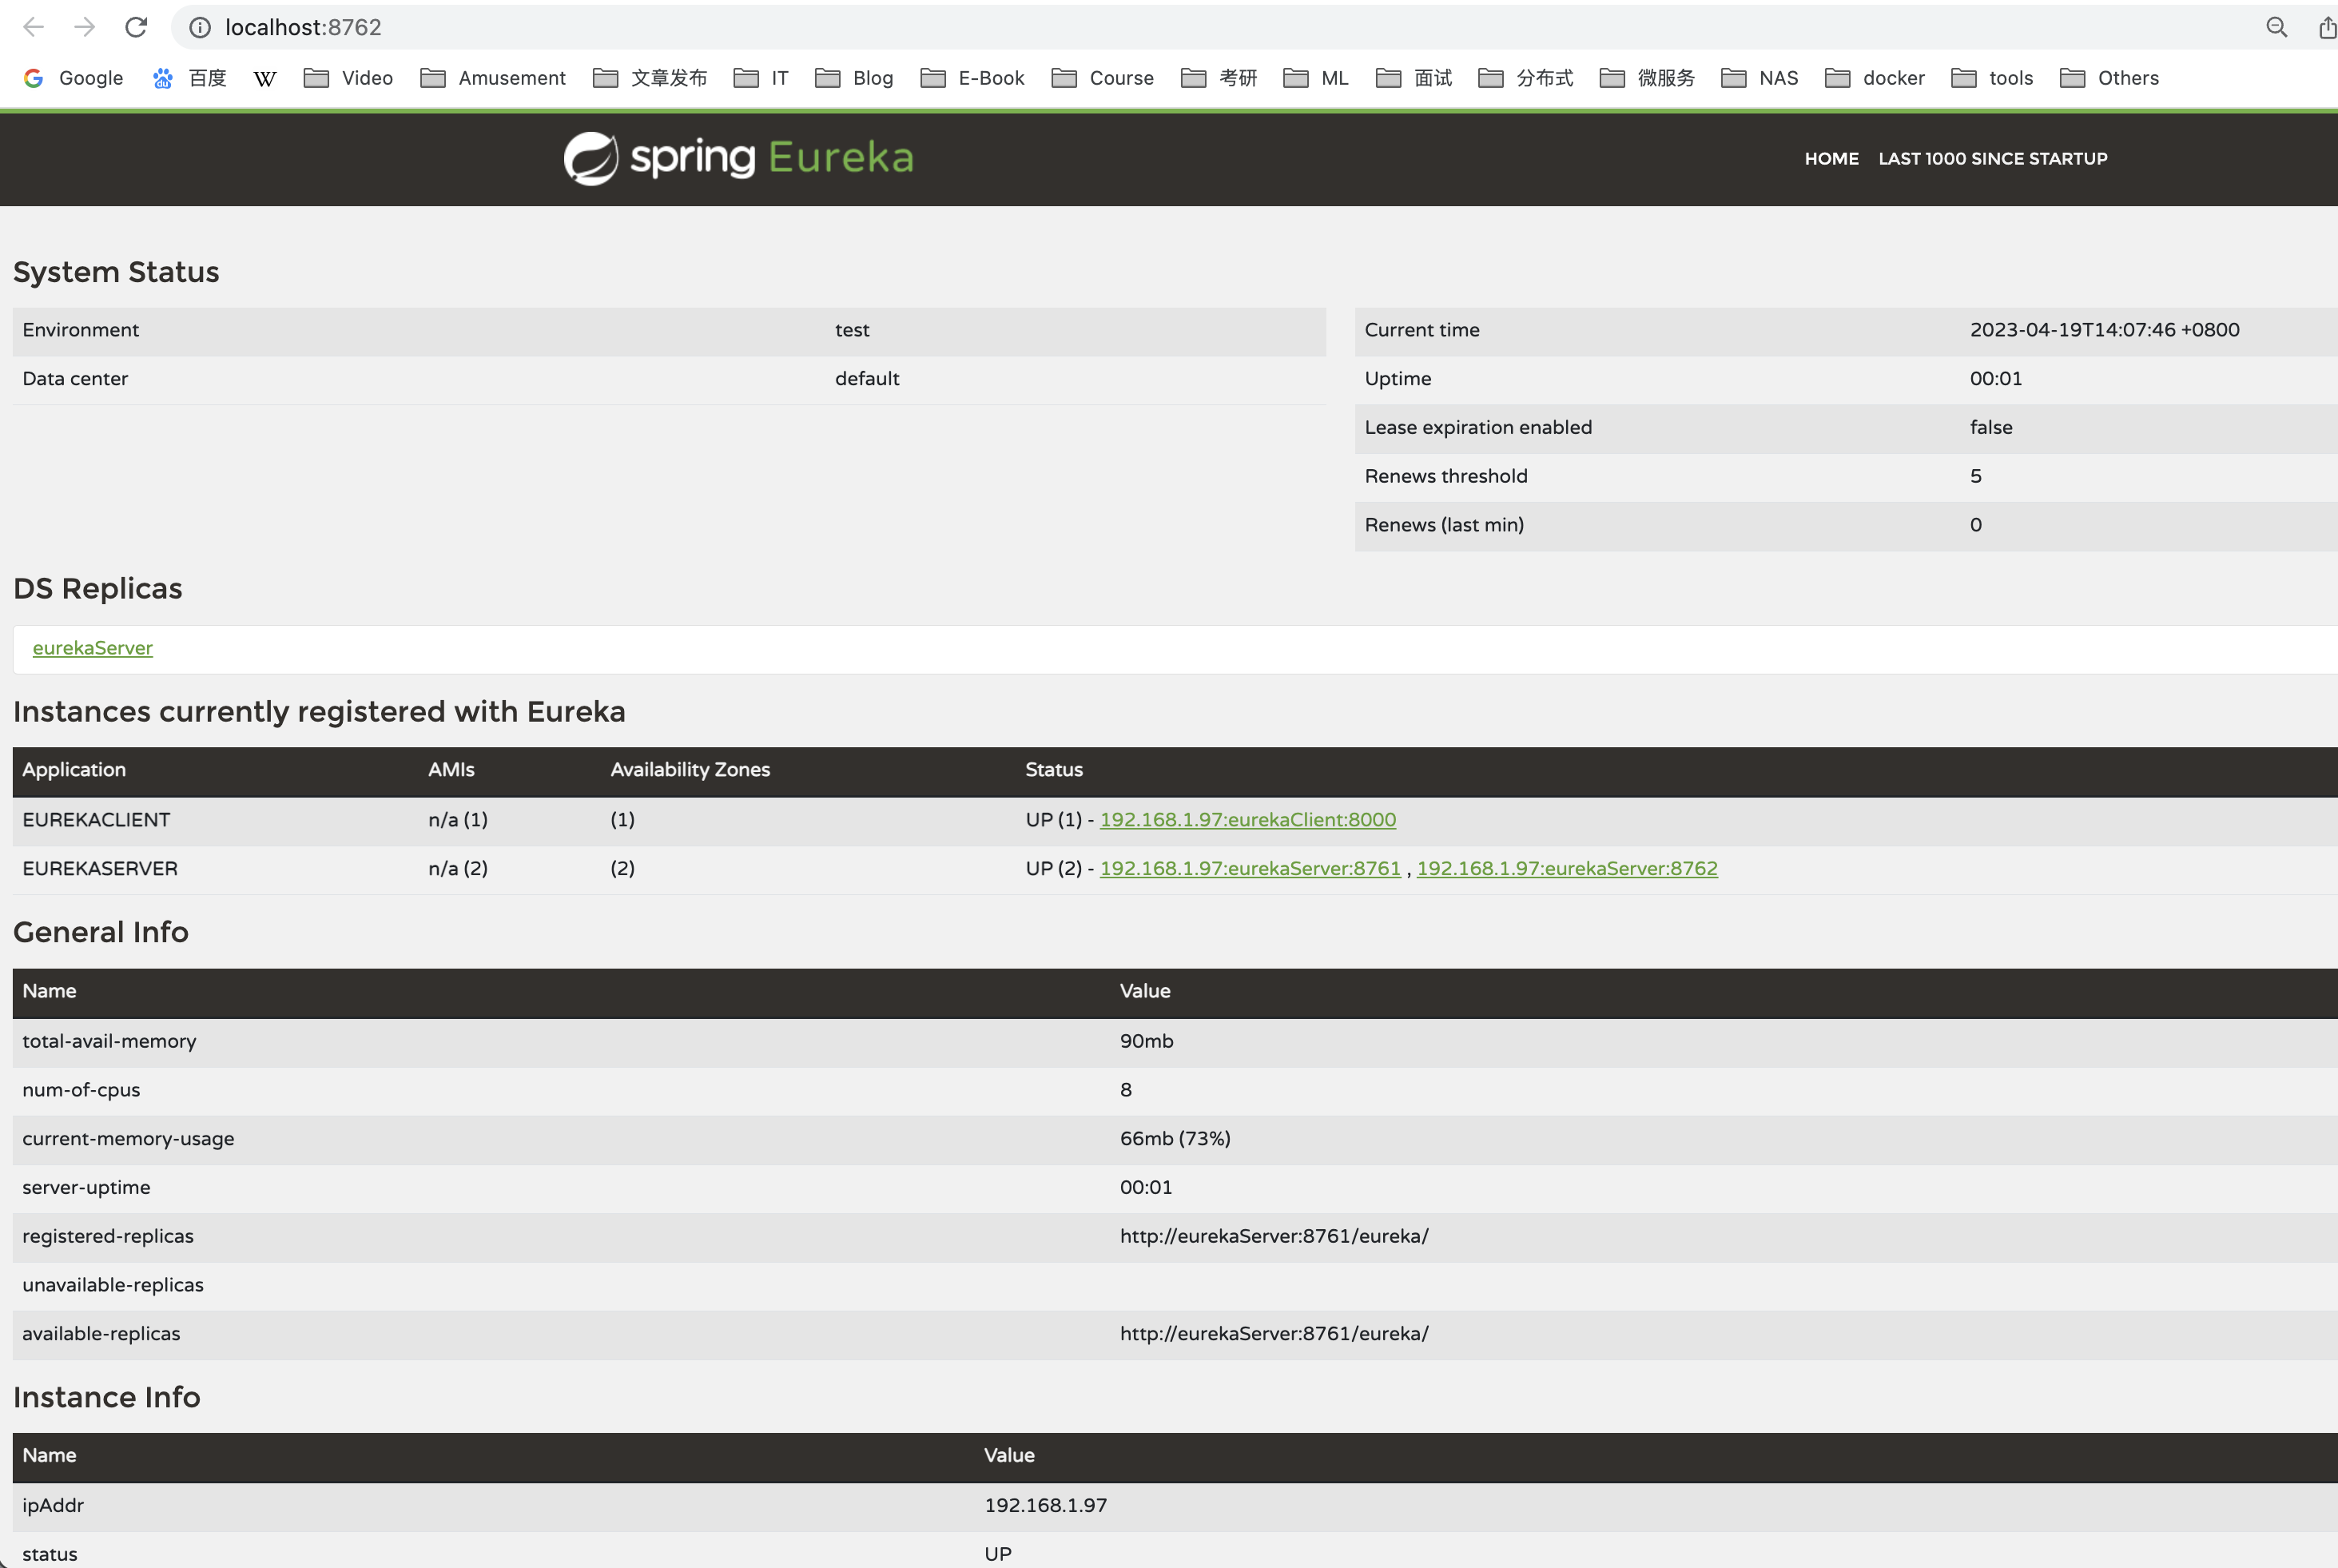Open the 分布式 bookmarks folder

pos(1525,78)
